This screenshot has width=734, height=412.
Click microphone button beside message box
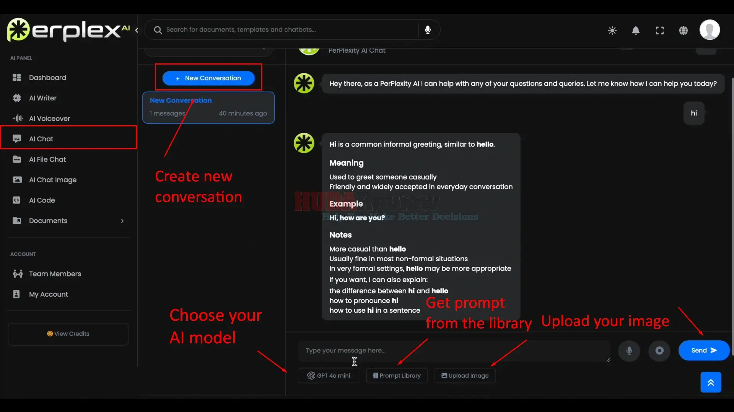click(629, 351)
